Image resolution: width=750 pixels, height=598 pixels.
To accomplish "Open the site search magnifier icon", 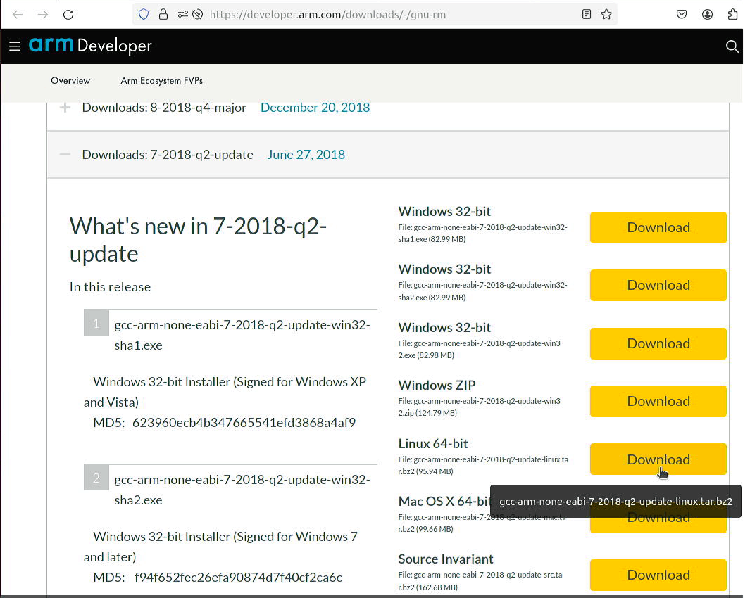I will pyautogui.click(x=732, y=46).
